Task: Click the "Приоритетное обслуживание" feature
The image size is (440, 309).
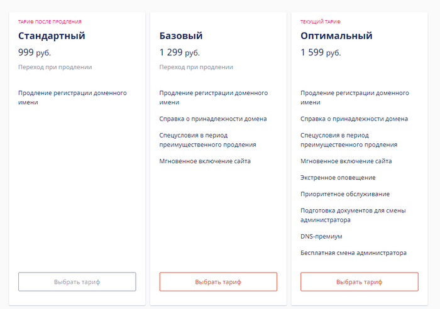Action: [345, 194]
